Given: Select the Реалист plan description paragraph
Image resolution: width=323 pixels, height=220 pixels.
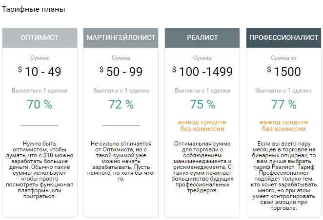Looking at the screenshot, I should 202,167.
